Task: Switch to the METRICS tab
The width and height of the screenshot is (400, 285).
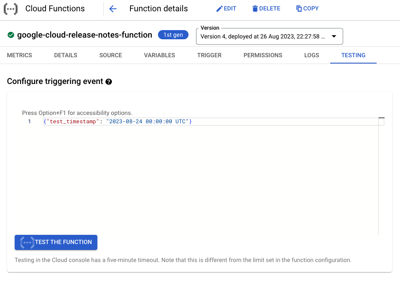Action: (x=19, y=55)
